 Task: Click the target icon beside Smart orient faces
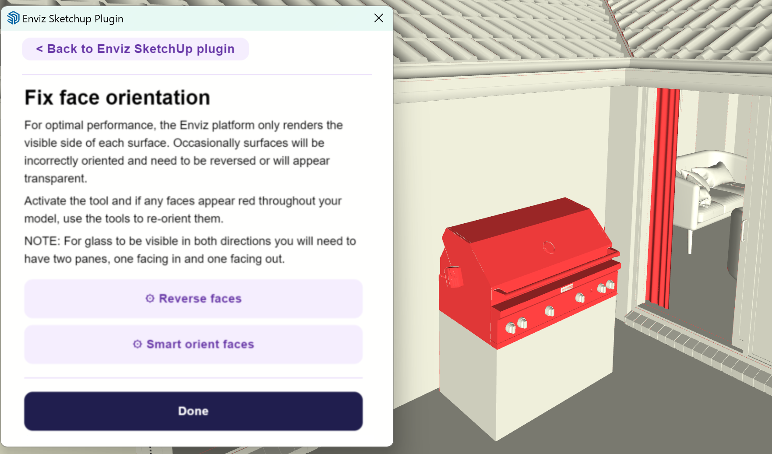137,344
